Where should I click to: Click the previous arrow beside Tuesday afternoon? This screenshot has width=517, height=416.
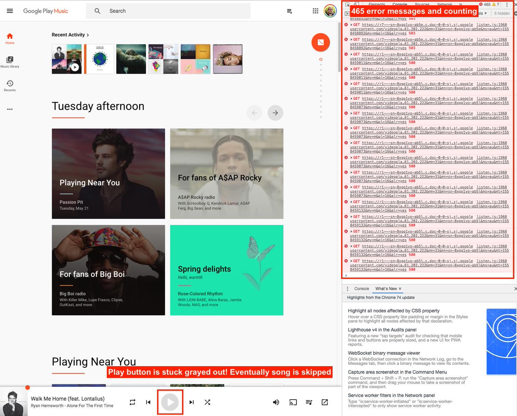pos(254,113)
